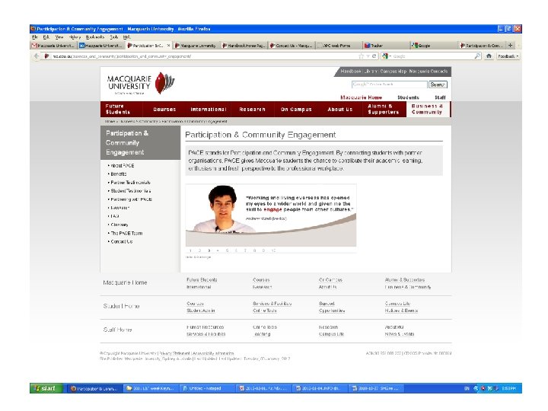Open the History menu
Viewport: 548px width, 411px height.
(x=75, y=37)
